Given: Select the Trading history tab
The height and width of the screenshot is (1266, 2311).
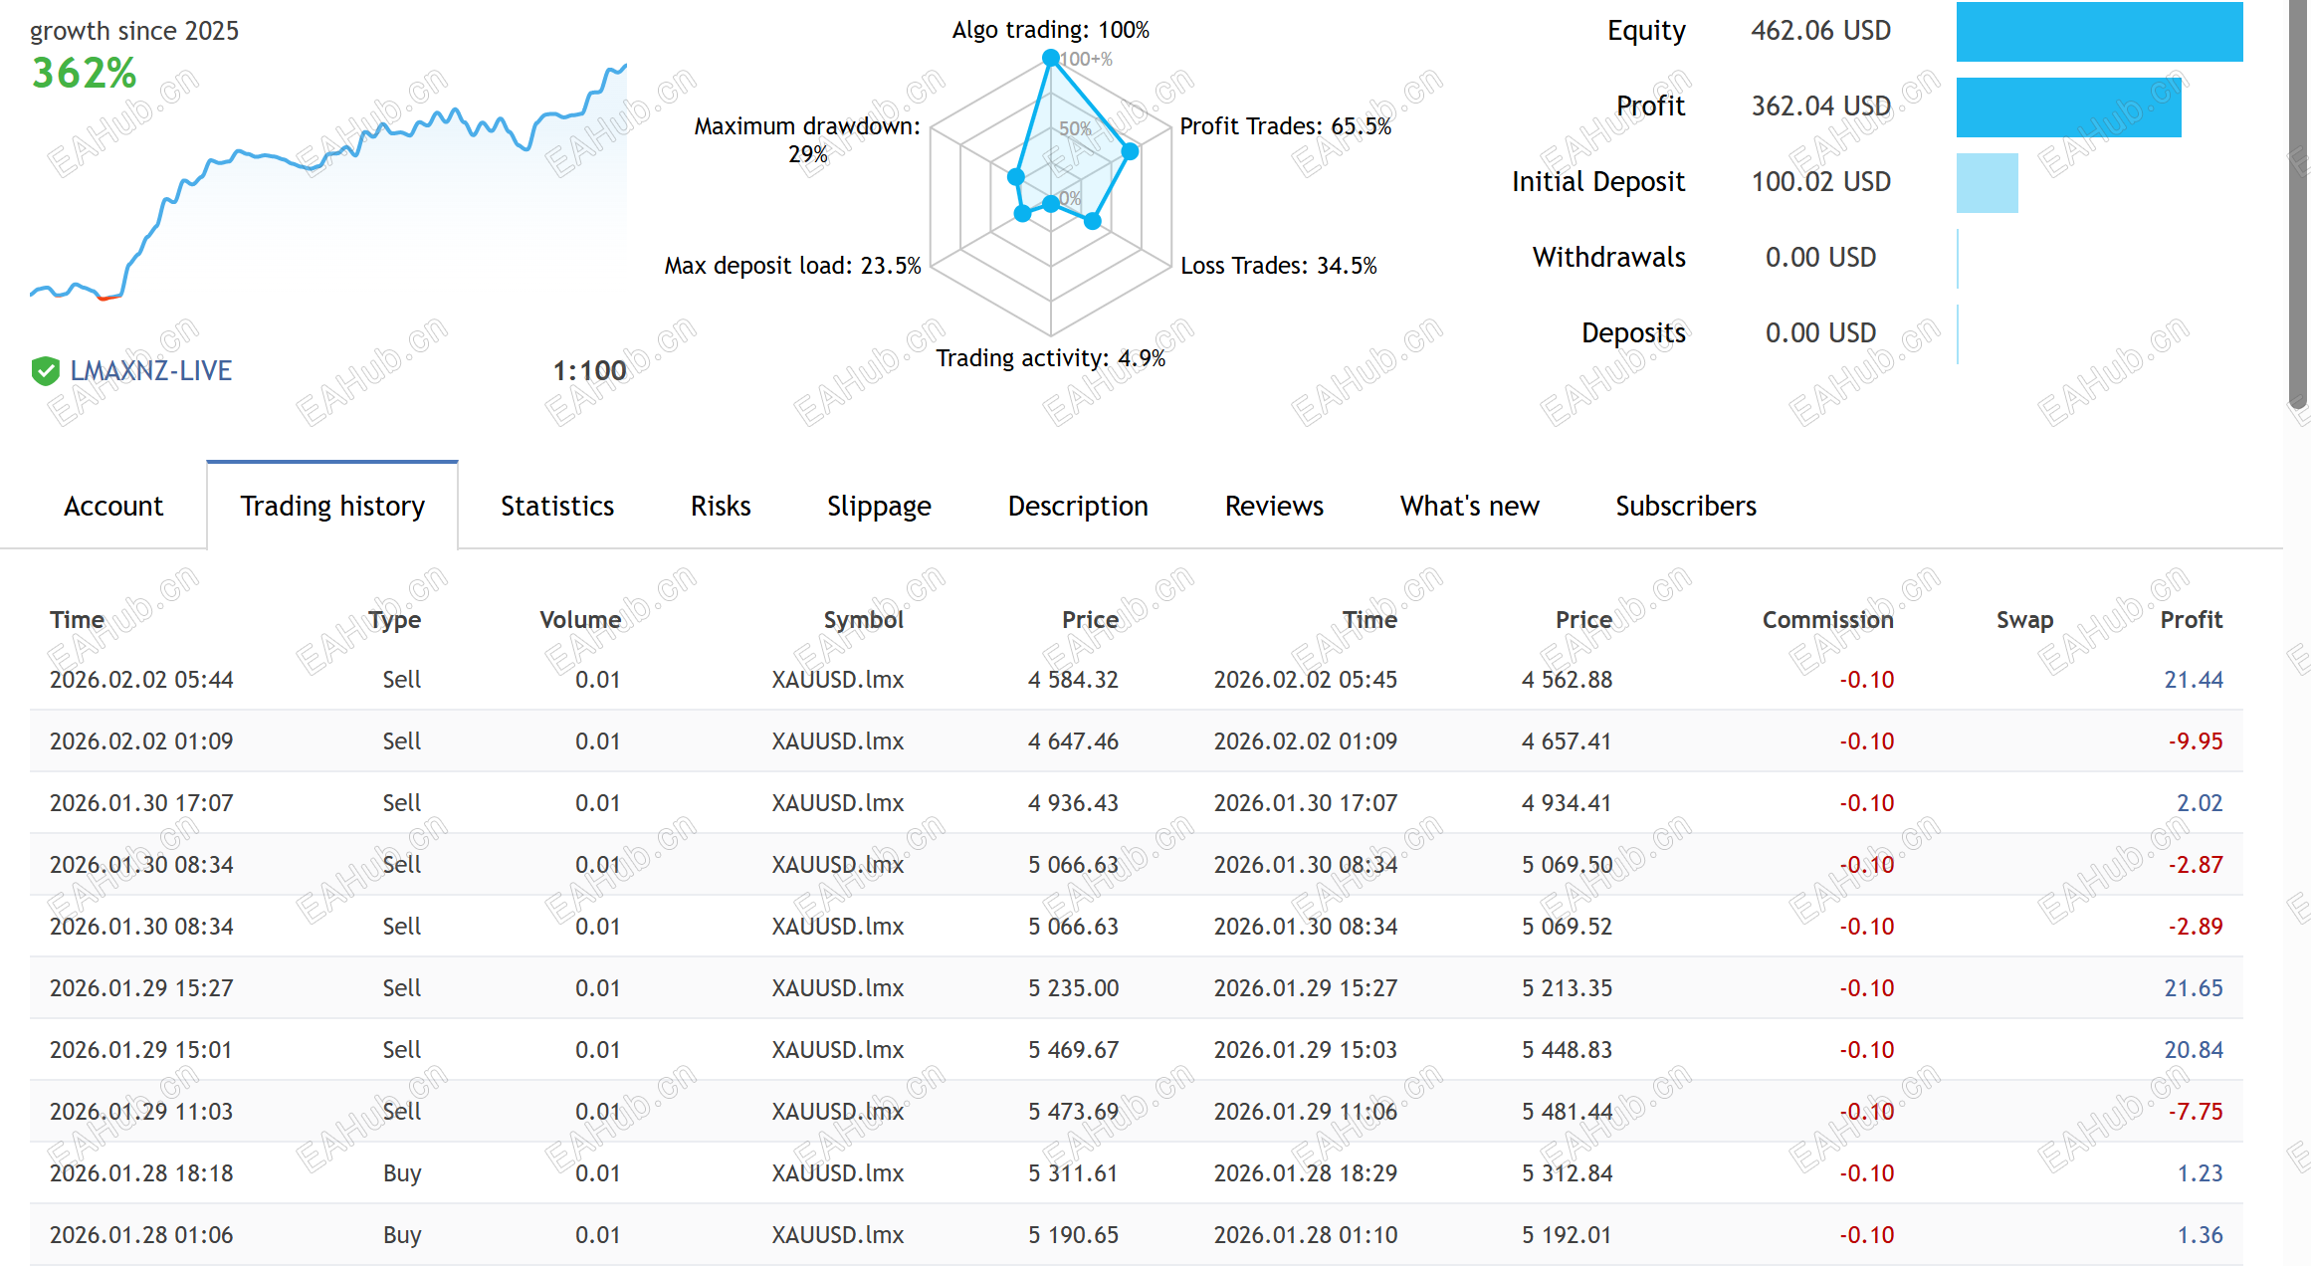Looking at the screenshot, I should [x=332, y=506].
